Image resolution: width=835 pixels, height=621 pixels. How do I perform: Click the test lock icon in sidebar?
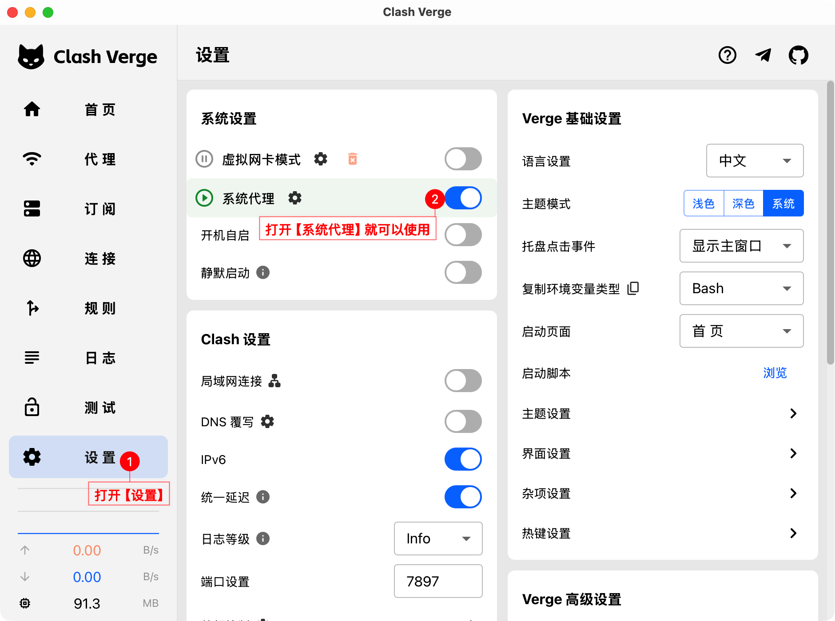pyautogui.click(x=32, y=407)
